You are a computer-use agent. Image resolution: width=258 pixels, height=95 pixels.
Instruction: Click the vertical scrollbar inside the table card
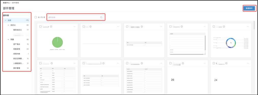coord(205,43)
